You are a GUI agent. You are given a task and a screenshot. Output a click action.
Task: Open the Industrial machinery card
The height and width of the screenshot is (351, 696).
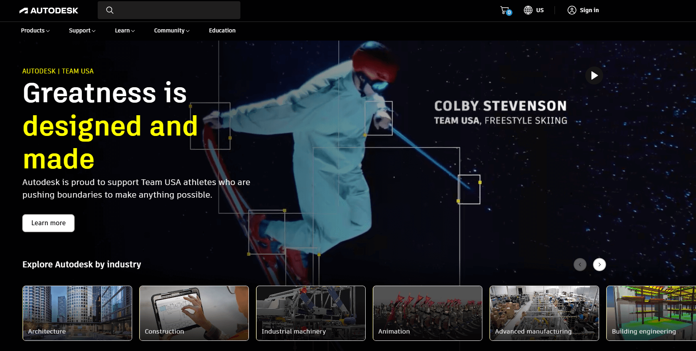[x=311, y=313]
